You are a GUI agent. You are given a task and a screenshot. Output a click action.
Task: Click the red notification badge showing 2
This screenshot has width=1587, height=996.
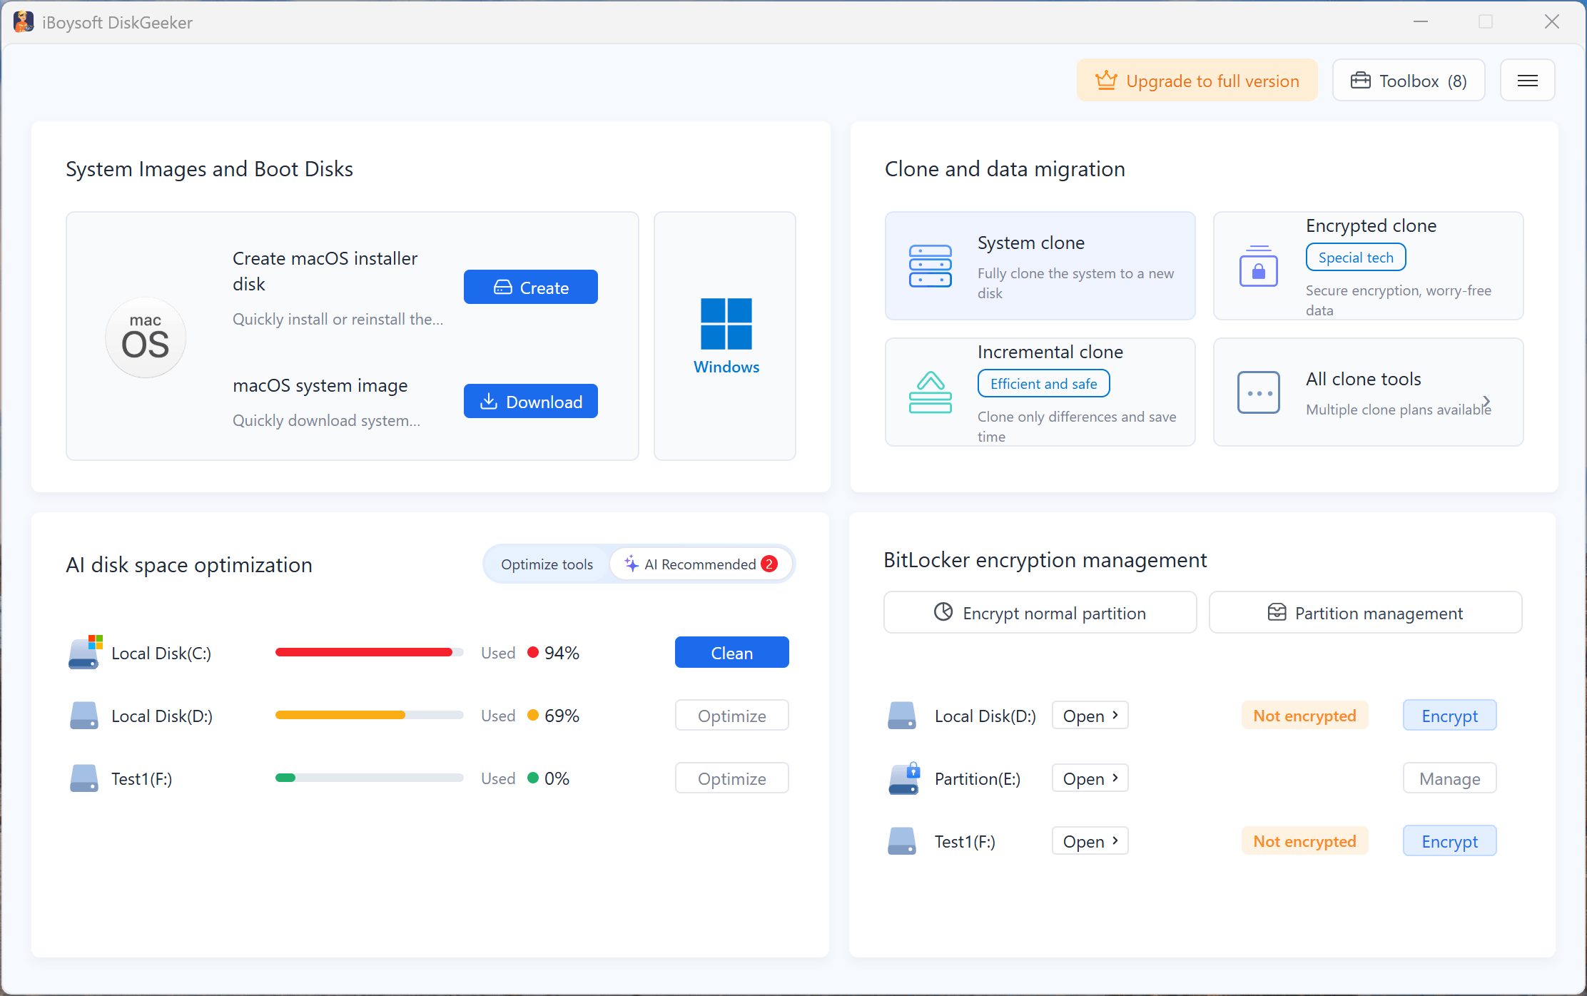pos(769,564)
